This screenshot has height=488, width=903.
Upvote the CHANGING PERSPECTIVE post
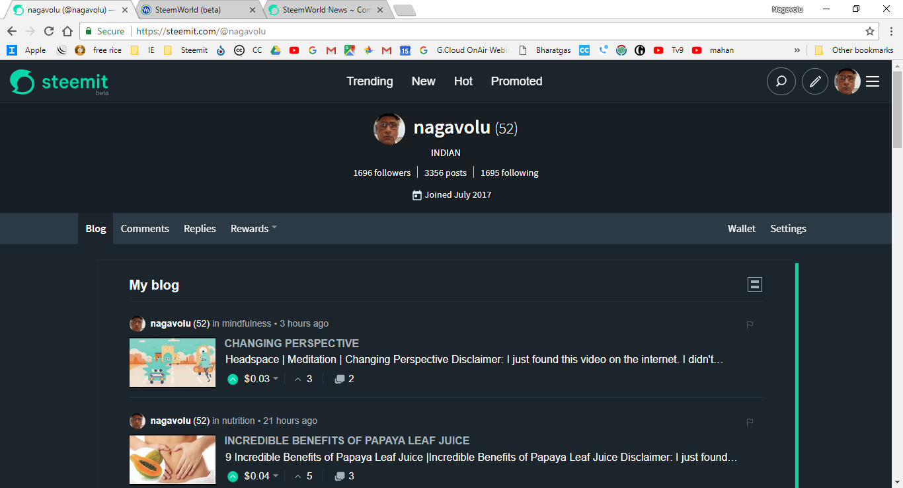pyautogui.click(x=233, y=379)
